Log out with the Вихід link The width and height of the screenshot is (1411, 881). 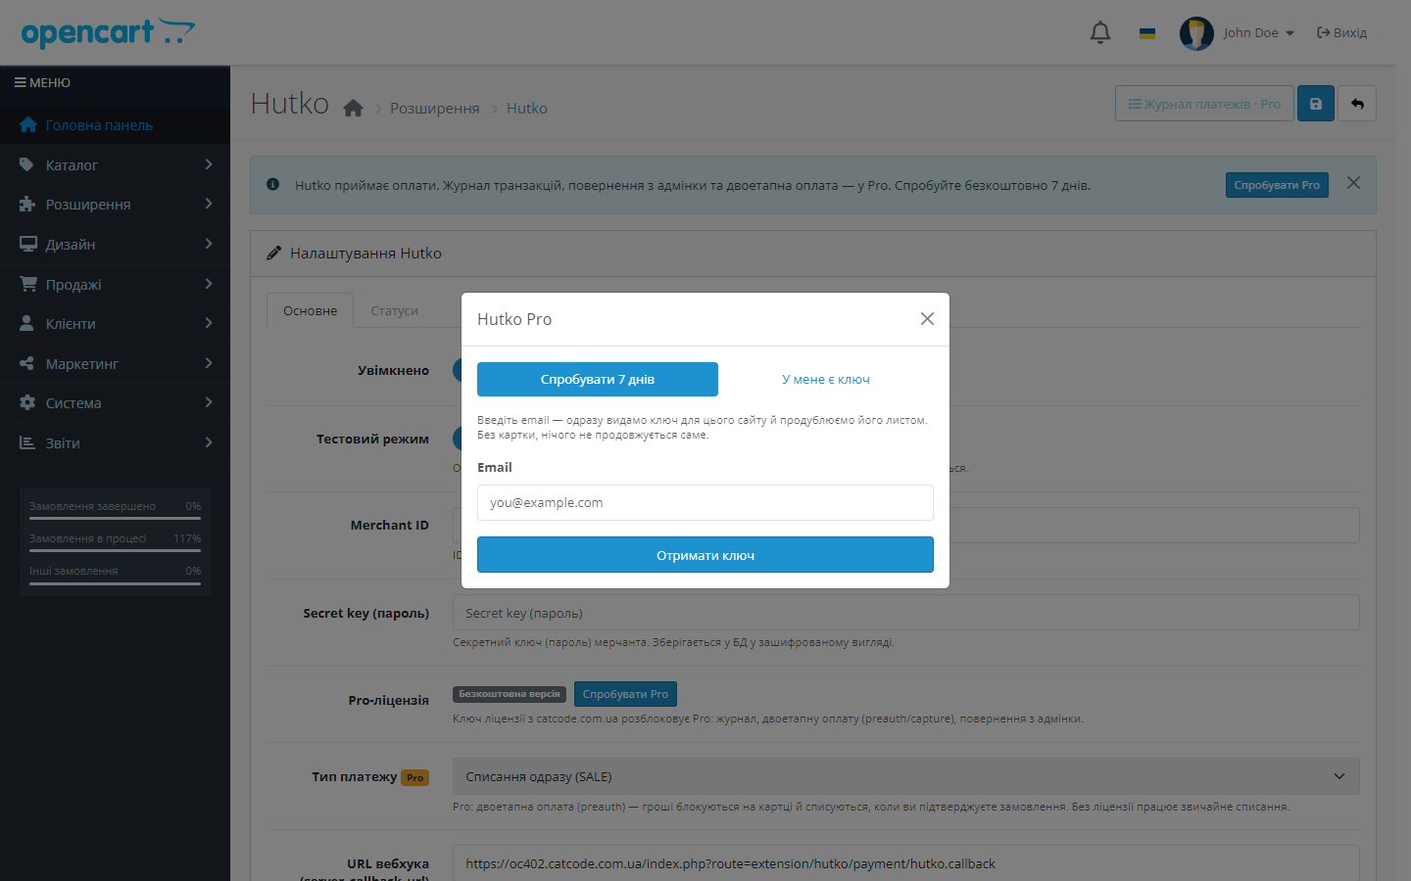pyautogui.click(x=1342, y=33)
